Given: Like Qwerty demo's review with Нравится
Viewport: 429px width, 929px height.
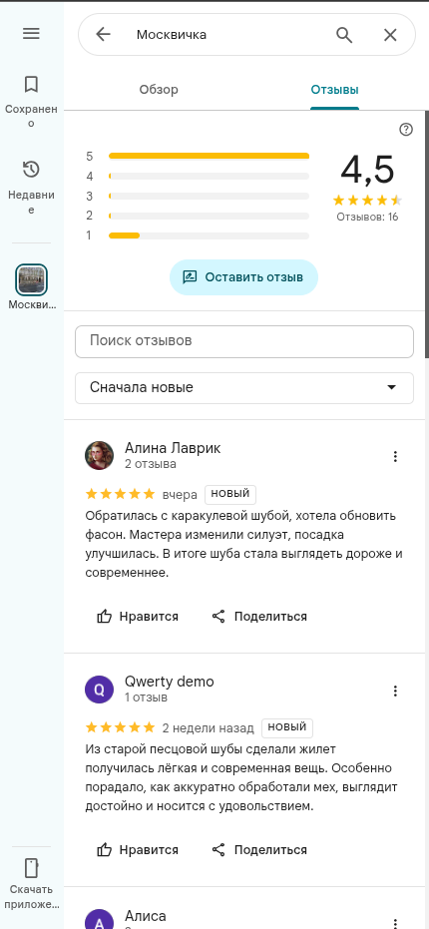Looking at the screenshot, I should coord(138,849).
